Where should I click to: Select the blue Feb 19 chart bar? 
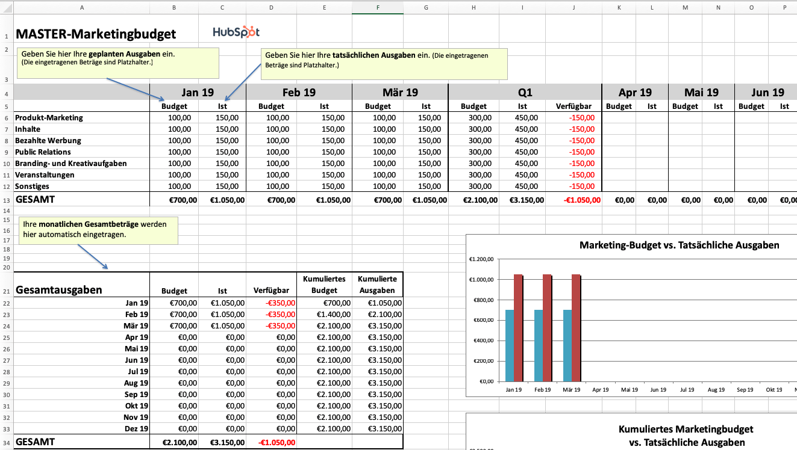pos(539,345)
